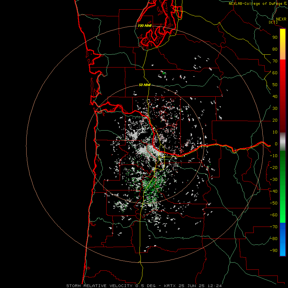
Task: Select the -60 value on the velocity scale
Action: click(274, 215)
